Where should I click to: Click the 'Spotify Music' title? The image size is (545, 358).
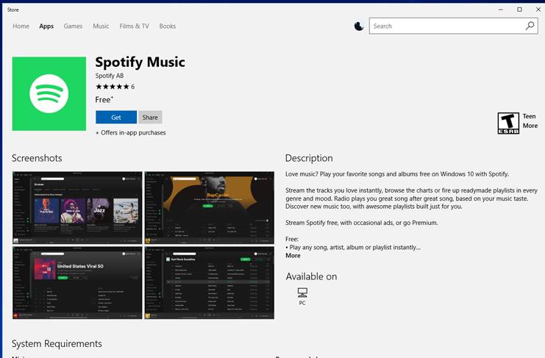tap(140, 62)
